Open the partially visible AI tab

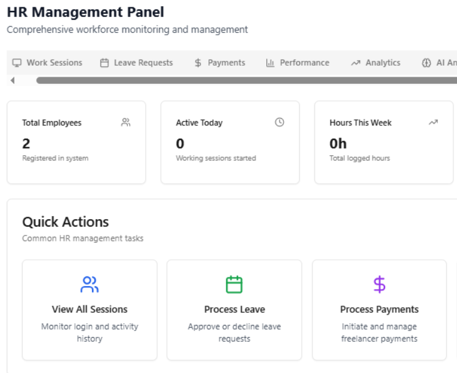click(x=439, y=63)
